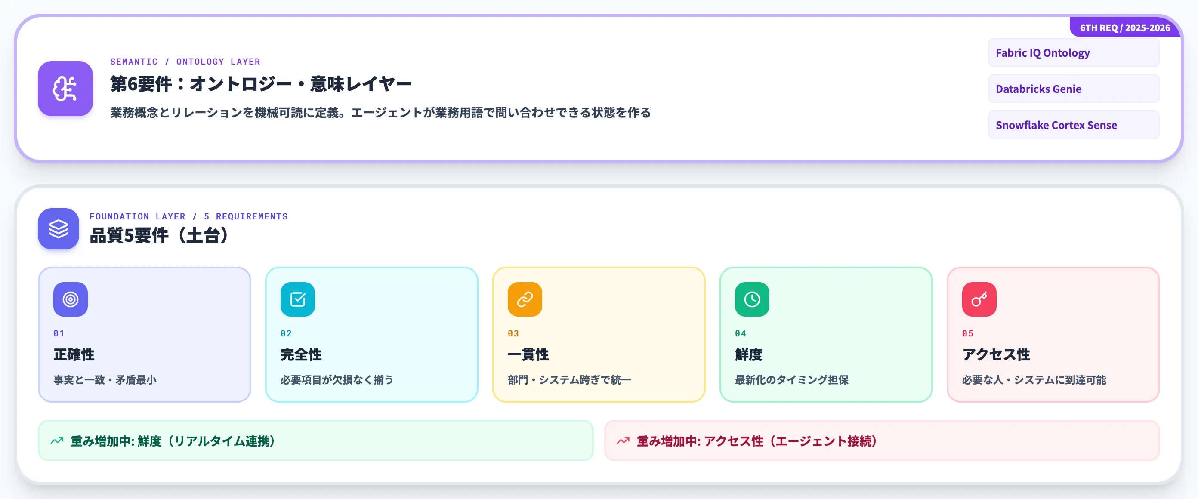Click the number label 01
This screenshot has height=499, width=1198.
pyautogui.click(x=59, y=333)
